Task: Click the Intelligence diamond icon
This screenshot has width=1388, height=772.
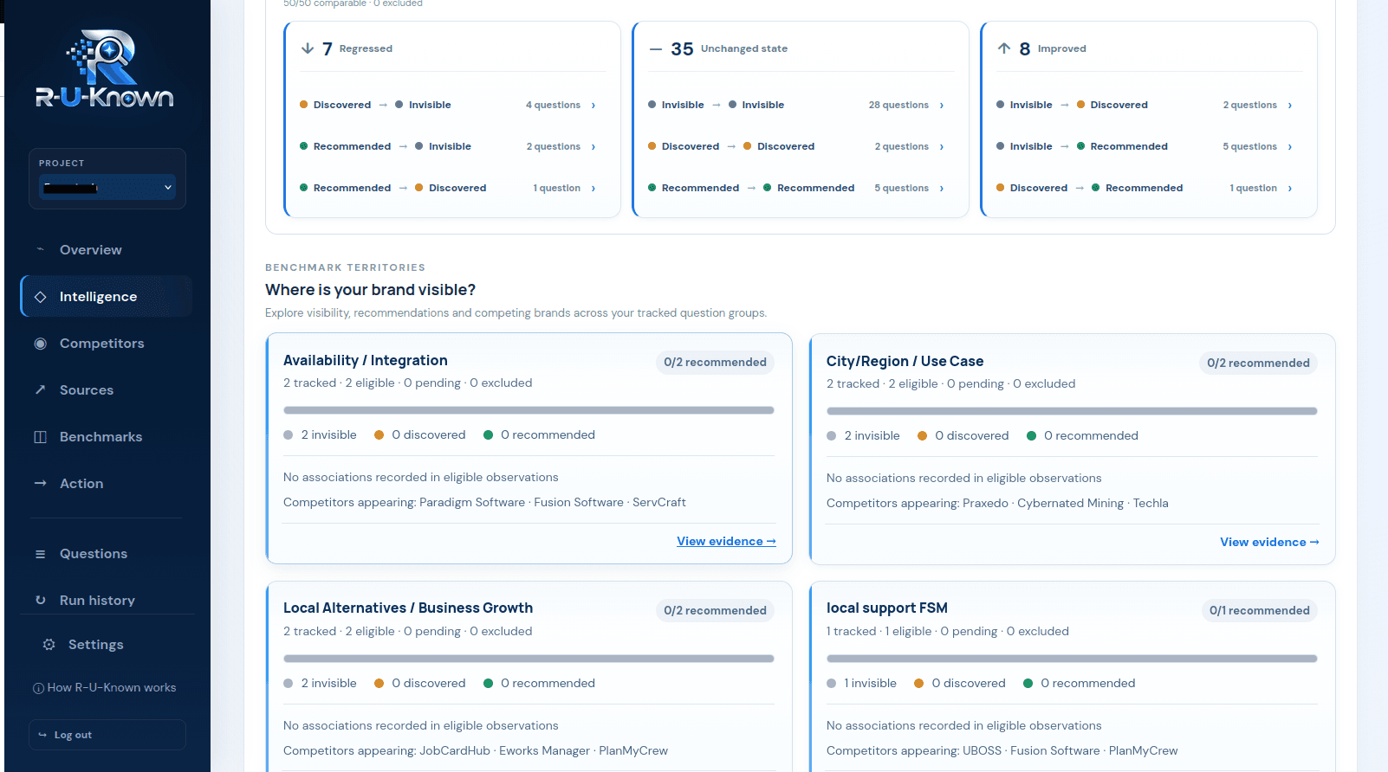Action: click(x=40, y=297)
